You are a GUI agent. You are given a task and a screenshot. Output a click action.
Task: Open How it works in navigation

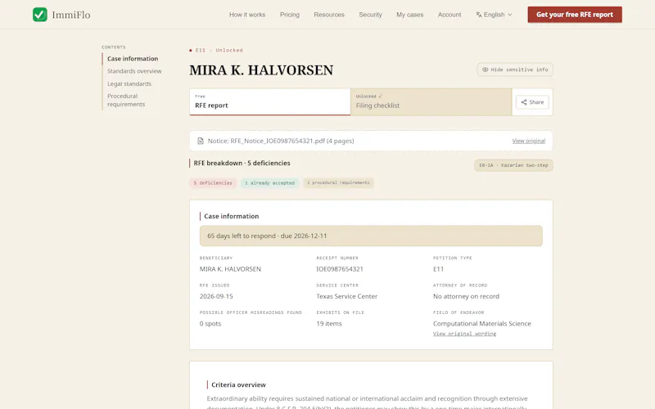tap(247, 15)
